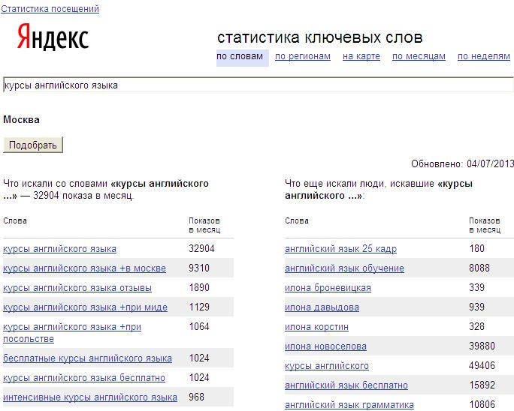Image resolution: width=514 pixels, height=411 pixels.
Task: Click the Подобрать button
Action: pyautogui.click(x=33, y=145)
